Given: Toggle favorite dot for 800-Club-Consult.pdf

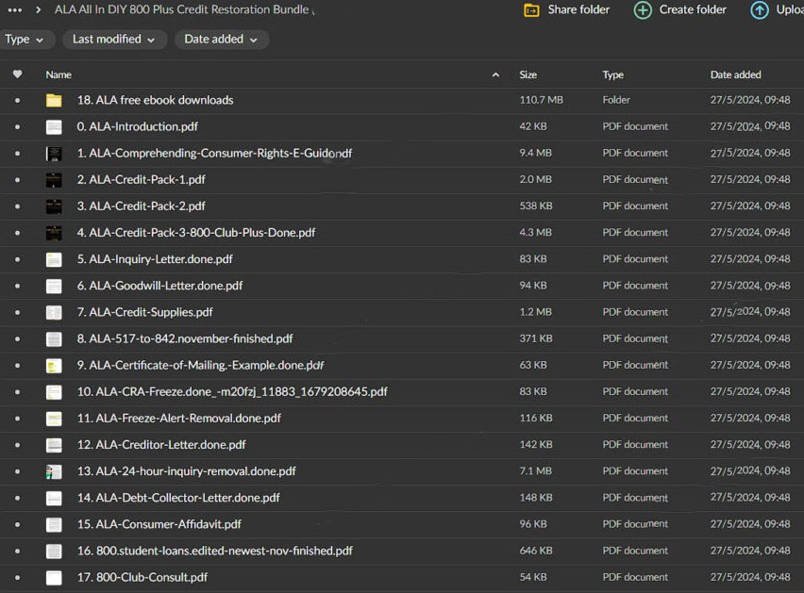Looking at the screenshot, I should 17,577.
